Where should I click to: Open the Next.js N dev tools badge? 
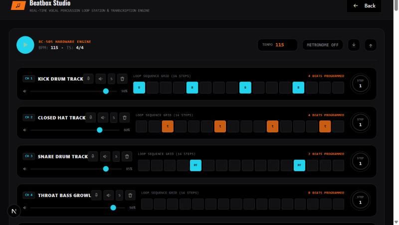coord(14,211)
